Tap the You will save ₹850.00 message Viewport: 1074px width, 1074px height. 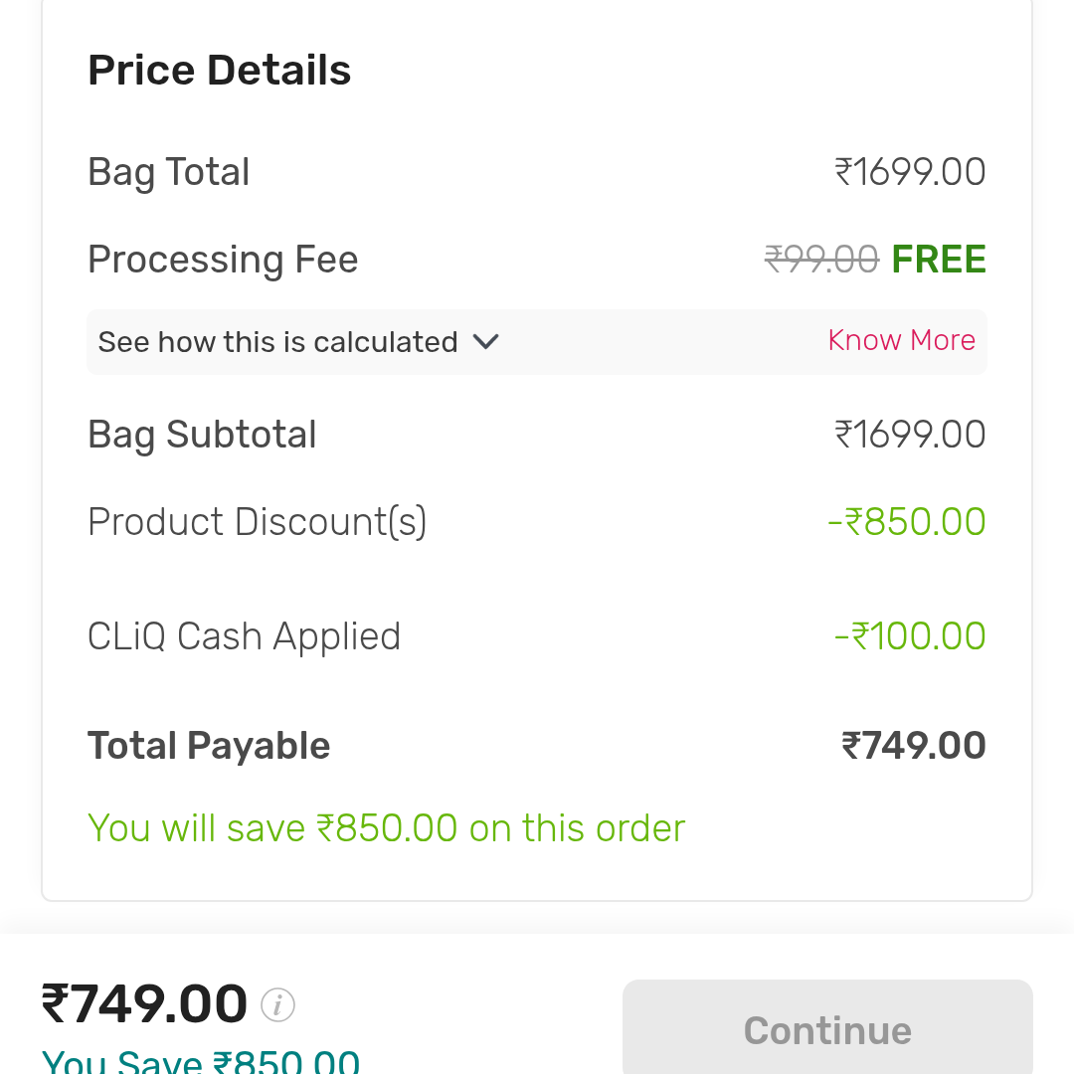386,828
